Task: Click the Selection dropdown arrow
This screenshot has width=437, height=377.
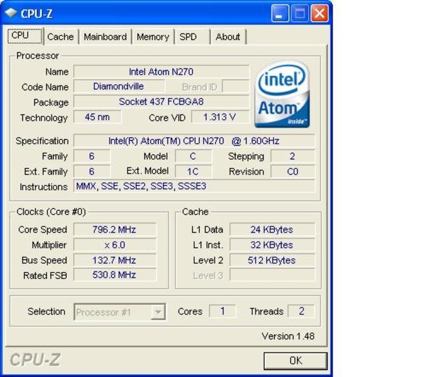Action: [158, 312]
